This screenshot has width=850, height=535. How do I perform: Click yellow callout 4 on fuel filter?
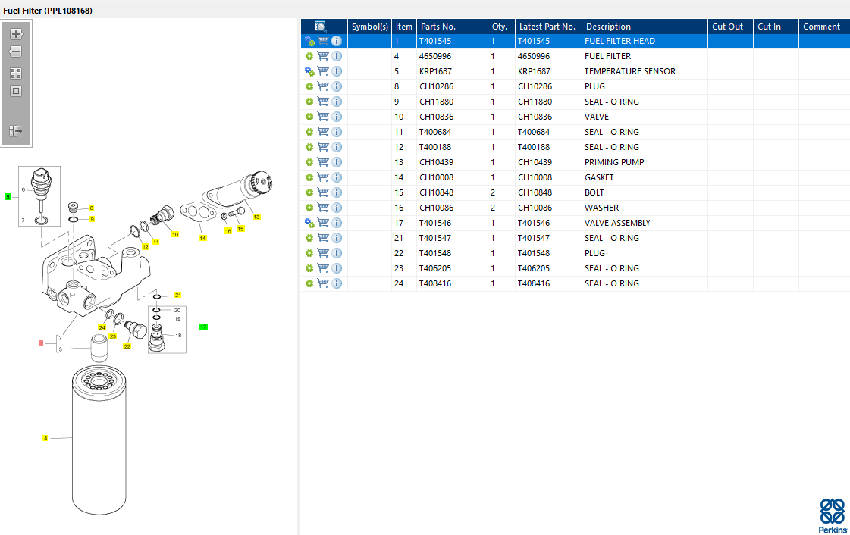coord(45,437)
